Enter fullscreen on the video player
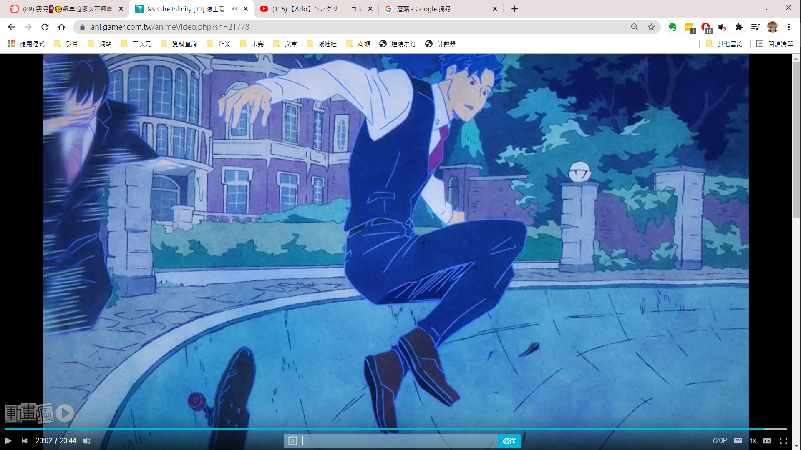Viewport: 801px width, 450px height. coord(783,441)
